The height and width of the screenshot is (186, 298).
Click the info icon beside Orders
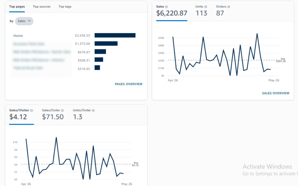pos(229,7)
